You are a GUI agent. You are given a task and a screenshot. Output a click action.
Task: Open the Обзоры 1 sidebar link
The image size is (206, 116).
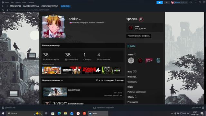(132, 97)
